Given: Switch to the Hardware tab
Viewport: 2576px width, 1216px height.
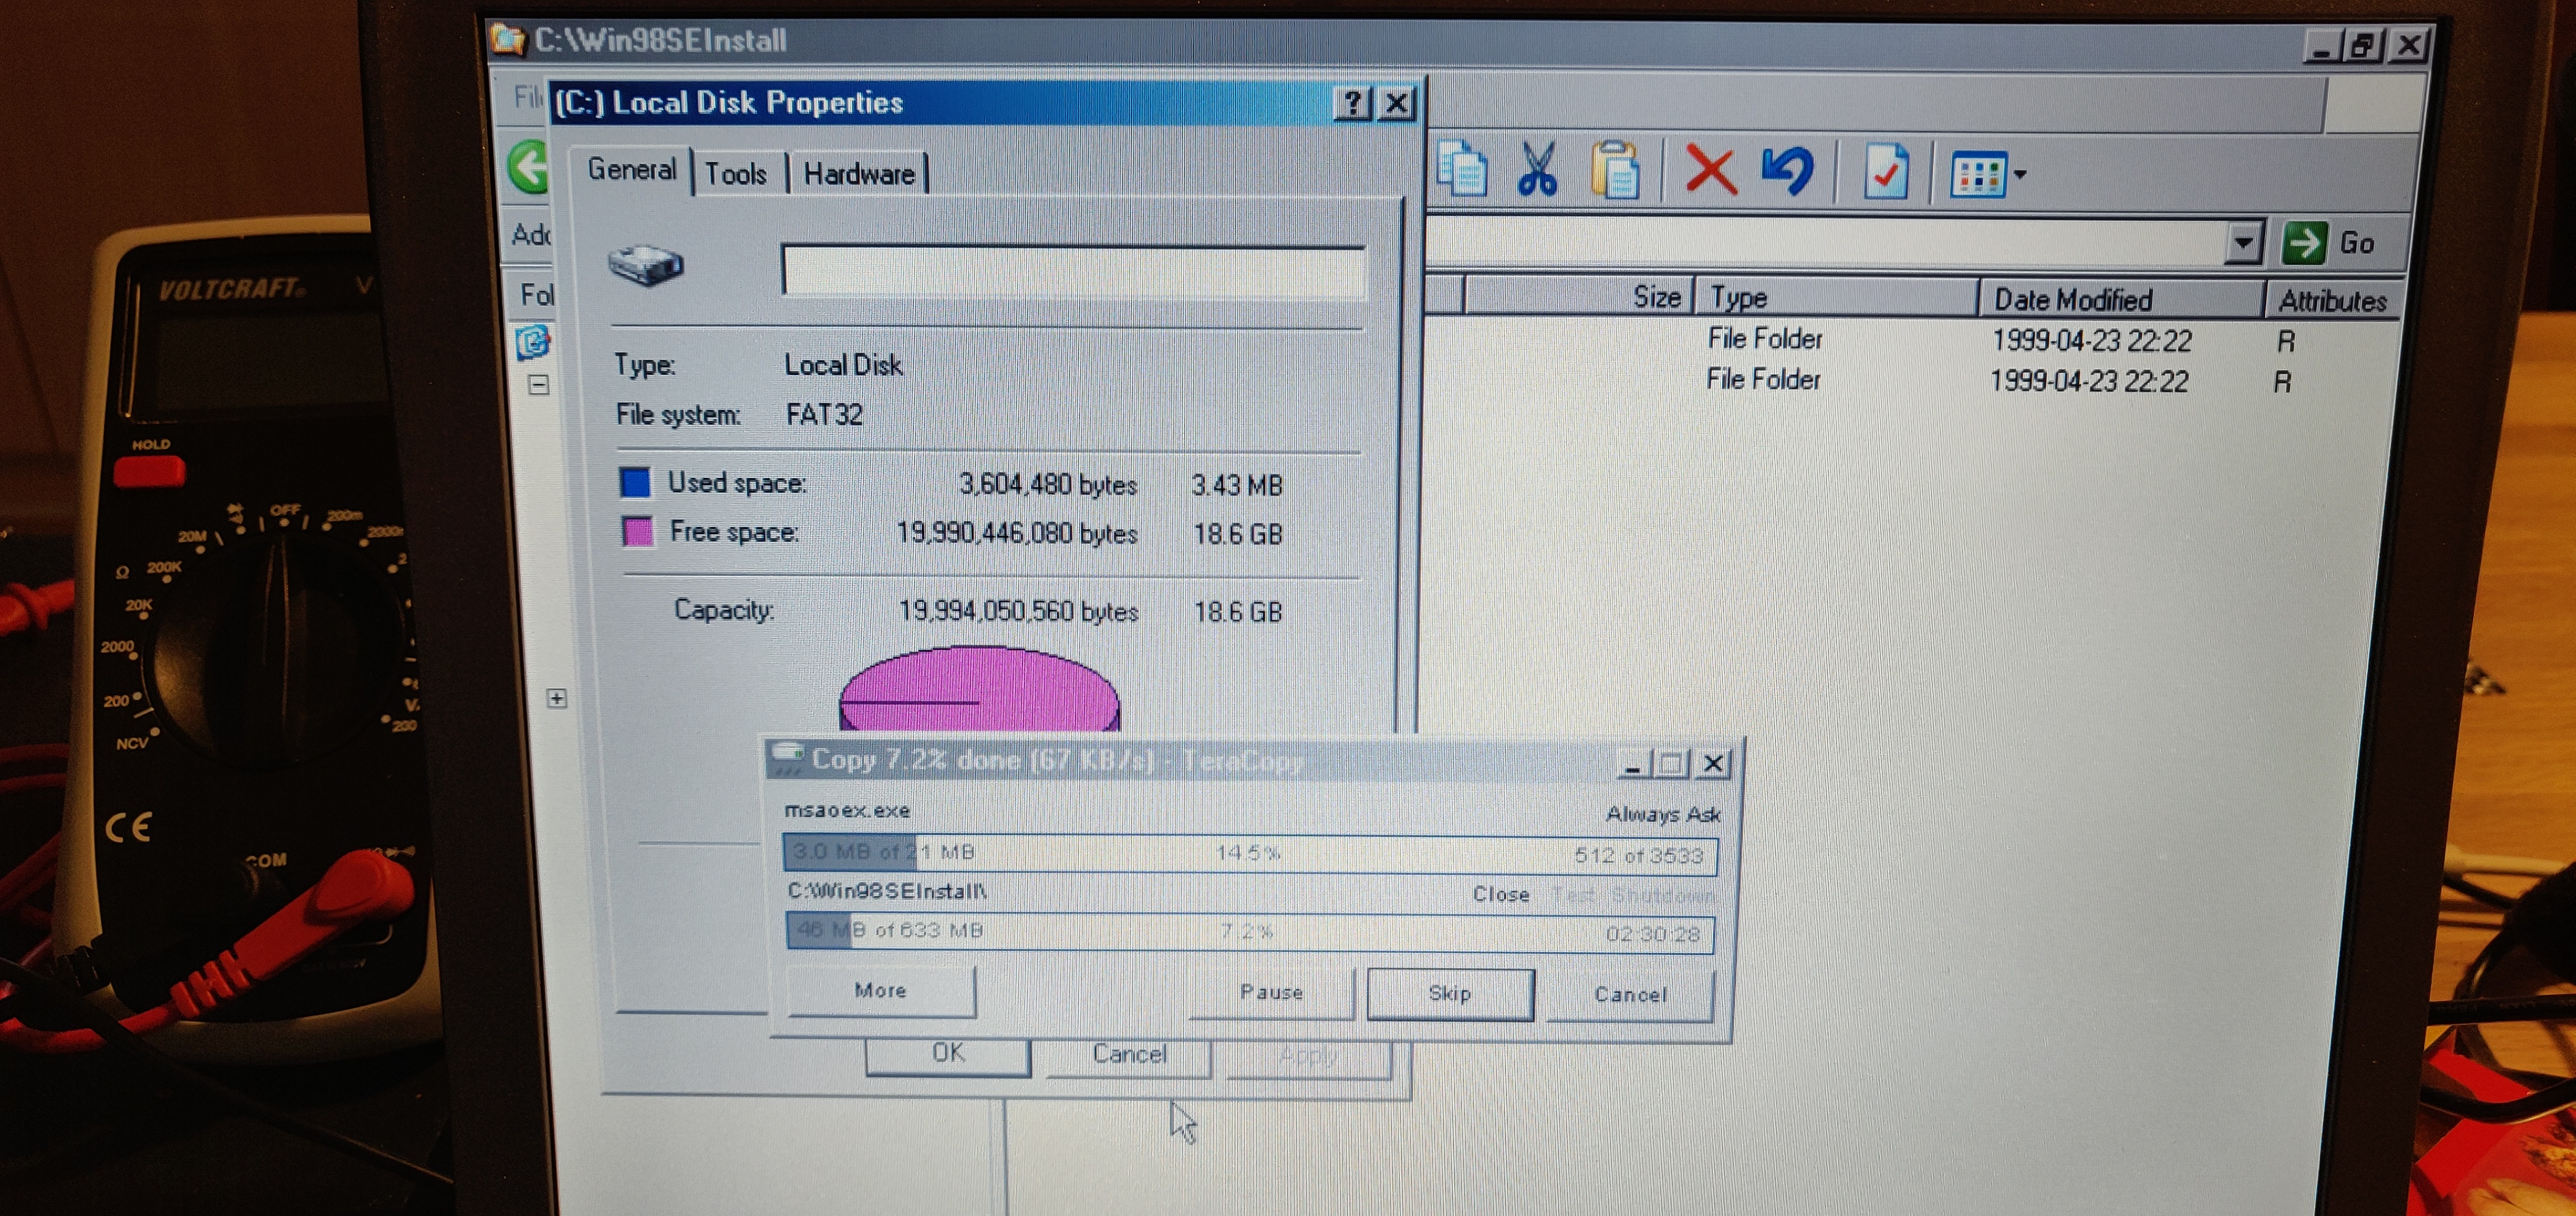Looking at the screenshot, I should click(859, 174).
